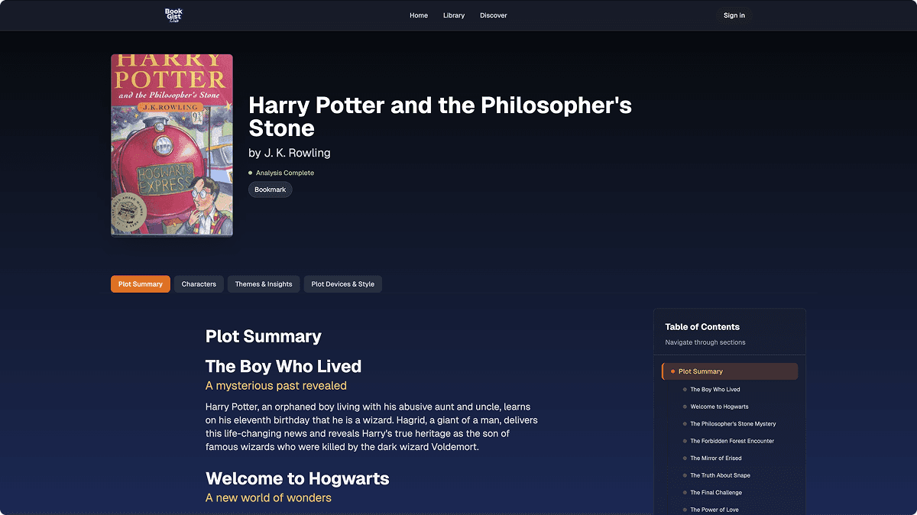The width and height of the screenshot is (917, 515).
Task: Switch to the Themes & Insights tab
Action: (264, 284)
